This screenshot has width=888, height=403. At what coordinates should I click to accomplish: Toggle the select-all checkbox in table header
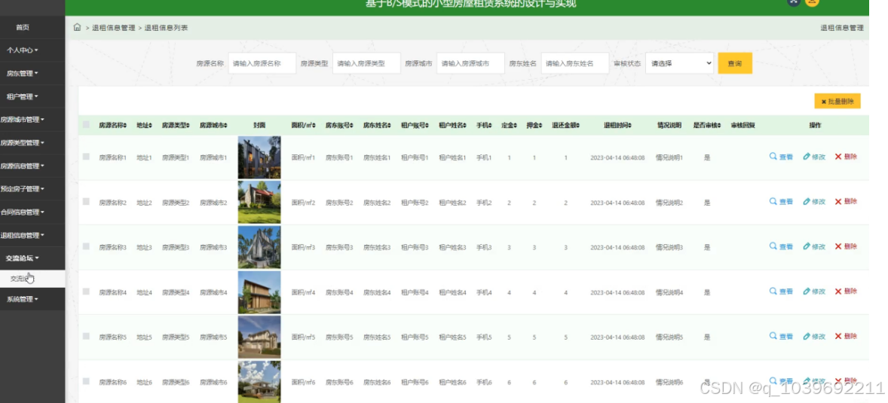(x=86, y=124)
